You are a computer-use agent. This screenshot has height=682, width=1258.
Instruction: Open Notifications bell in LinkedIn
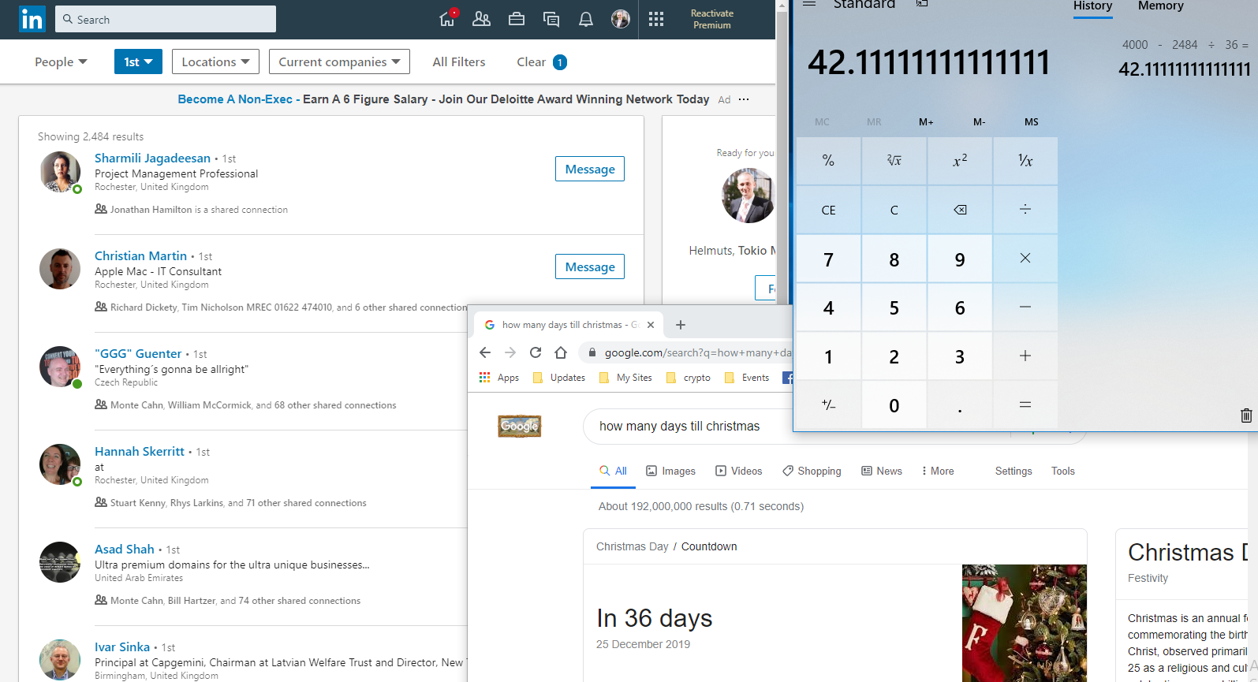(586, 19)
